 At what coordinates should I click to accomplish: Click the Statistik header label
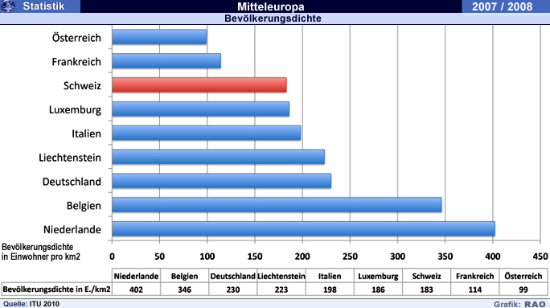pos(44,6)
